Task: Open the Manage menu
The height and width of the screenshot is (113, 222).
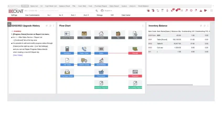Action: [100, 15]
